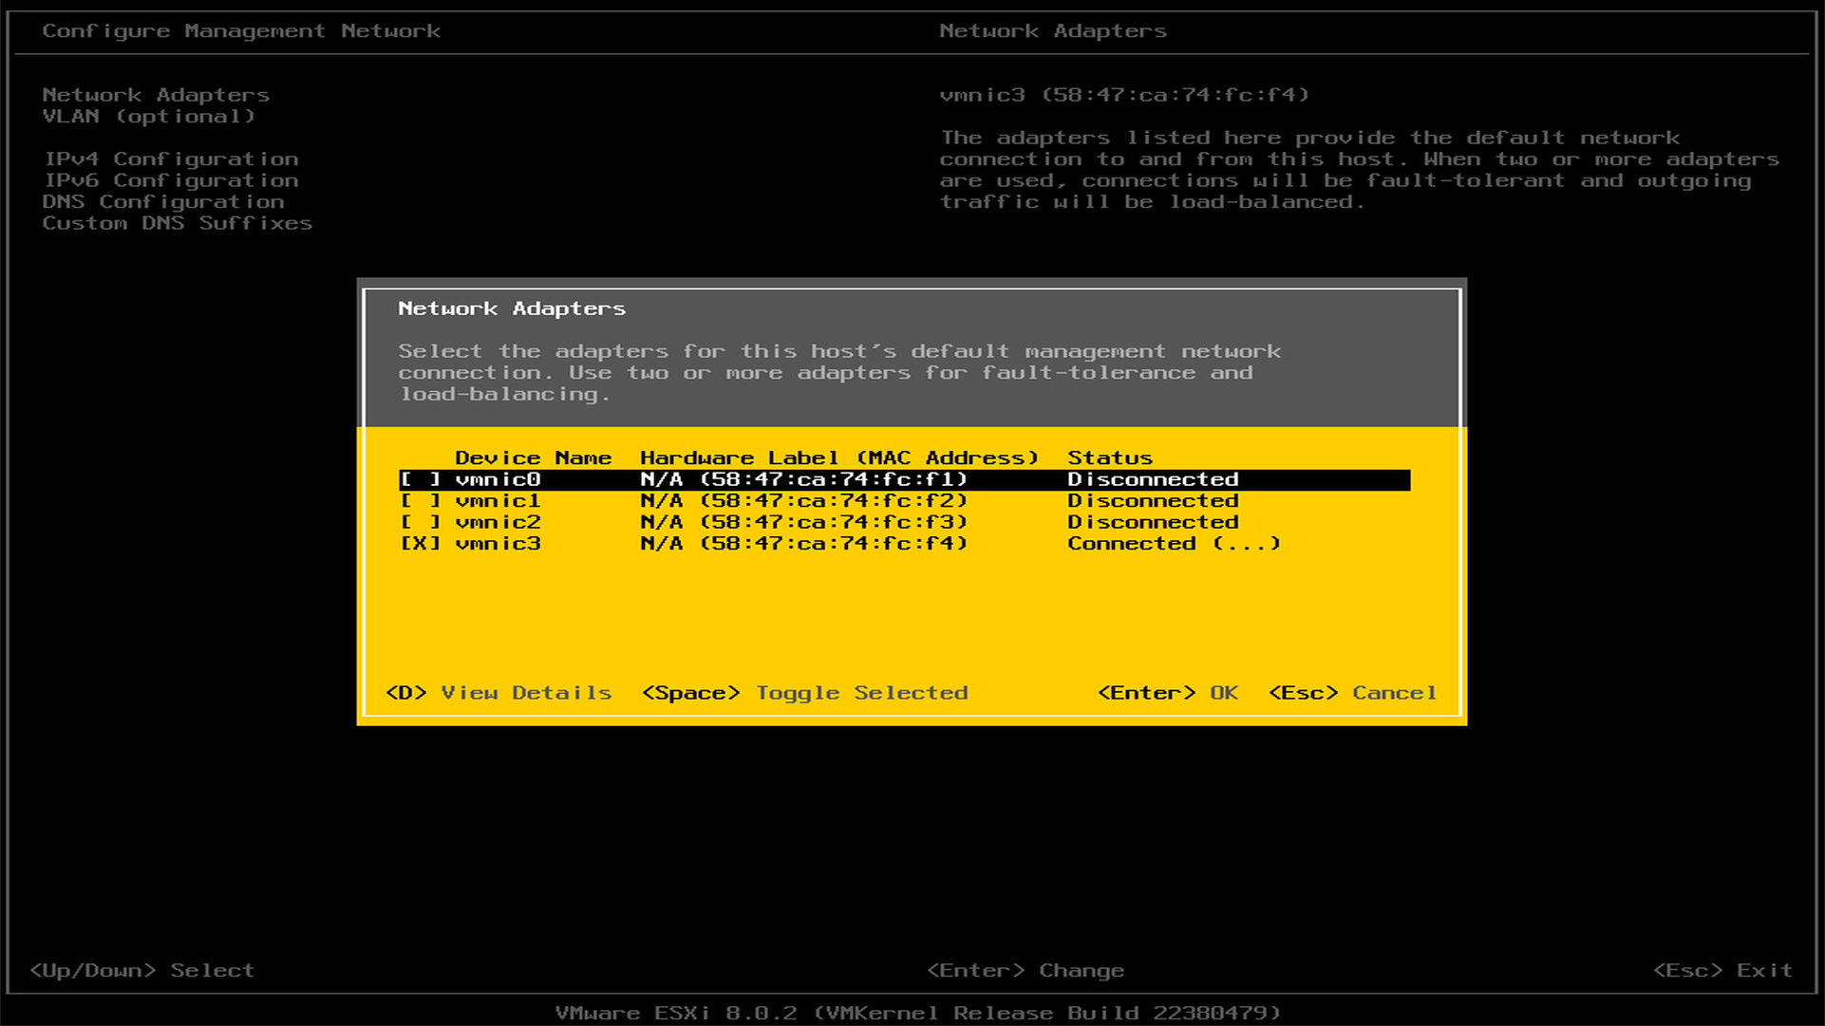Toggle the vmnic2 adapter checkbox
The height and width of the screenshot is (1026, 1825).
point(420,522)
